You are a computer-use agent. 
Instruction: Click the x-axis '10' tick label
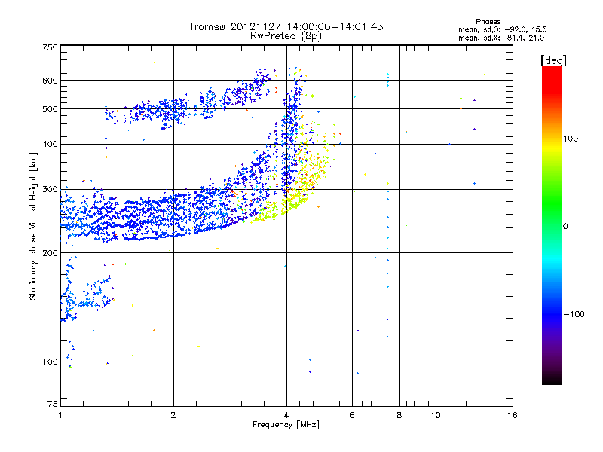tap(436, 415)
